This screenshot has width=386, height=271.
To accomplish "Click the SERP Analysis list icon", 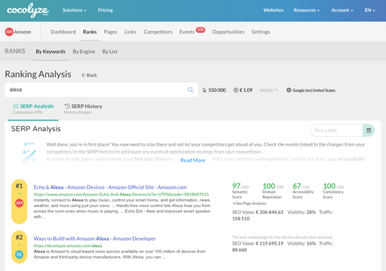I will (x=16, y=106).
